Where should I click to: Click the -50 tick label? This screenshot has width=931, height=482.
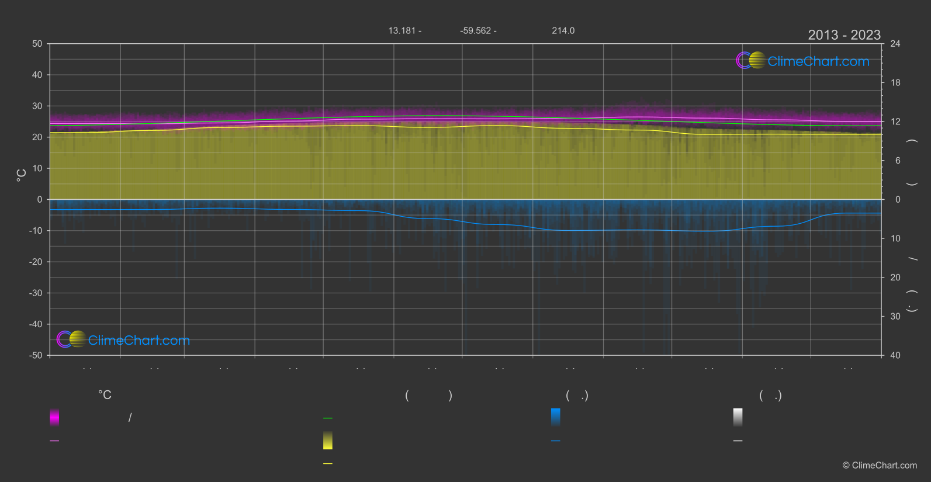pyautogui.click(x=36, y=355)
